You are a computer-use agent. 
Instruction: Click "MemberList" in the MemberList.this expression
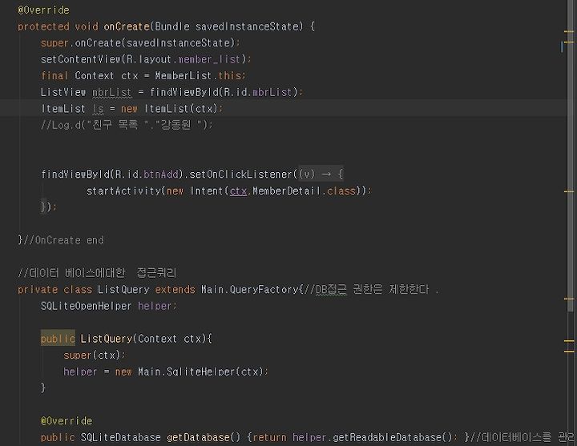(184, 76)
